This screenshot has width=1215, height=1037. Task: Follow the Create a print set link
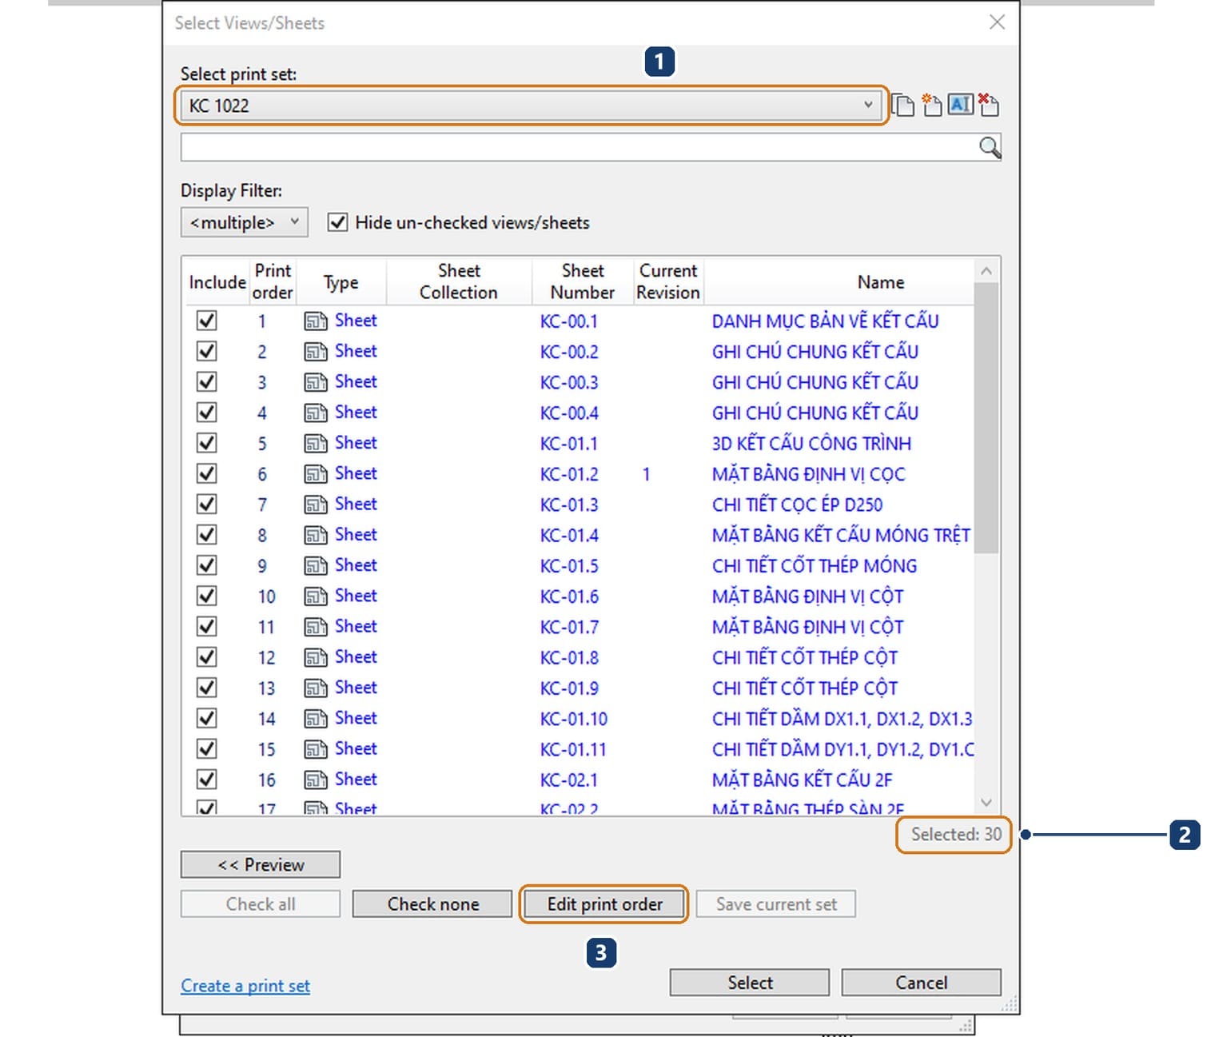coord(245,986)
